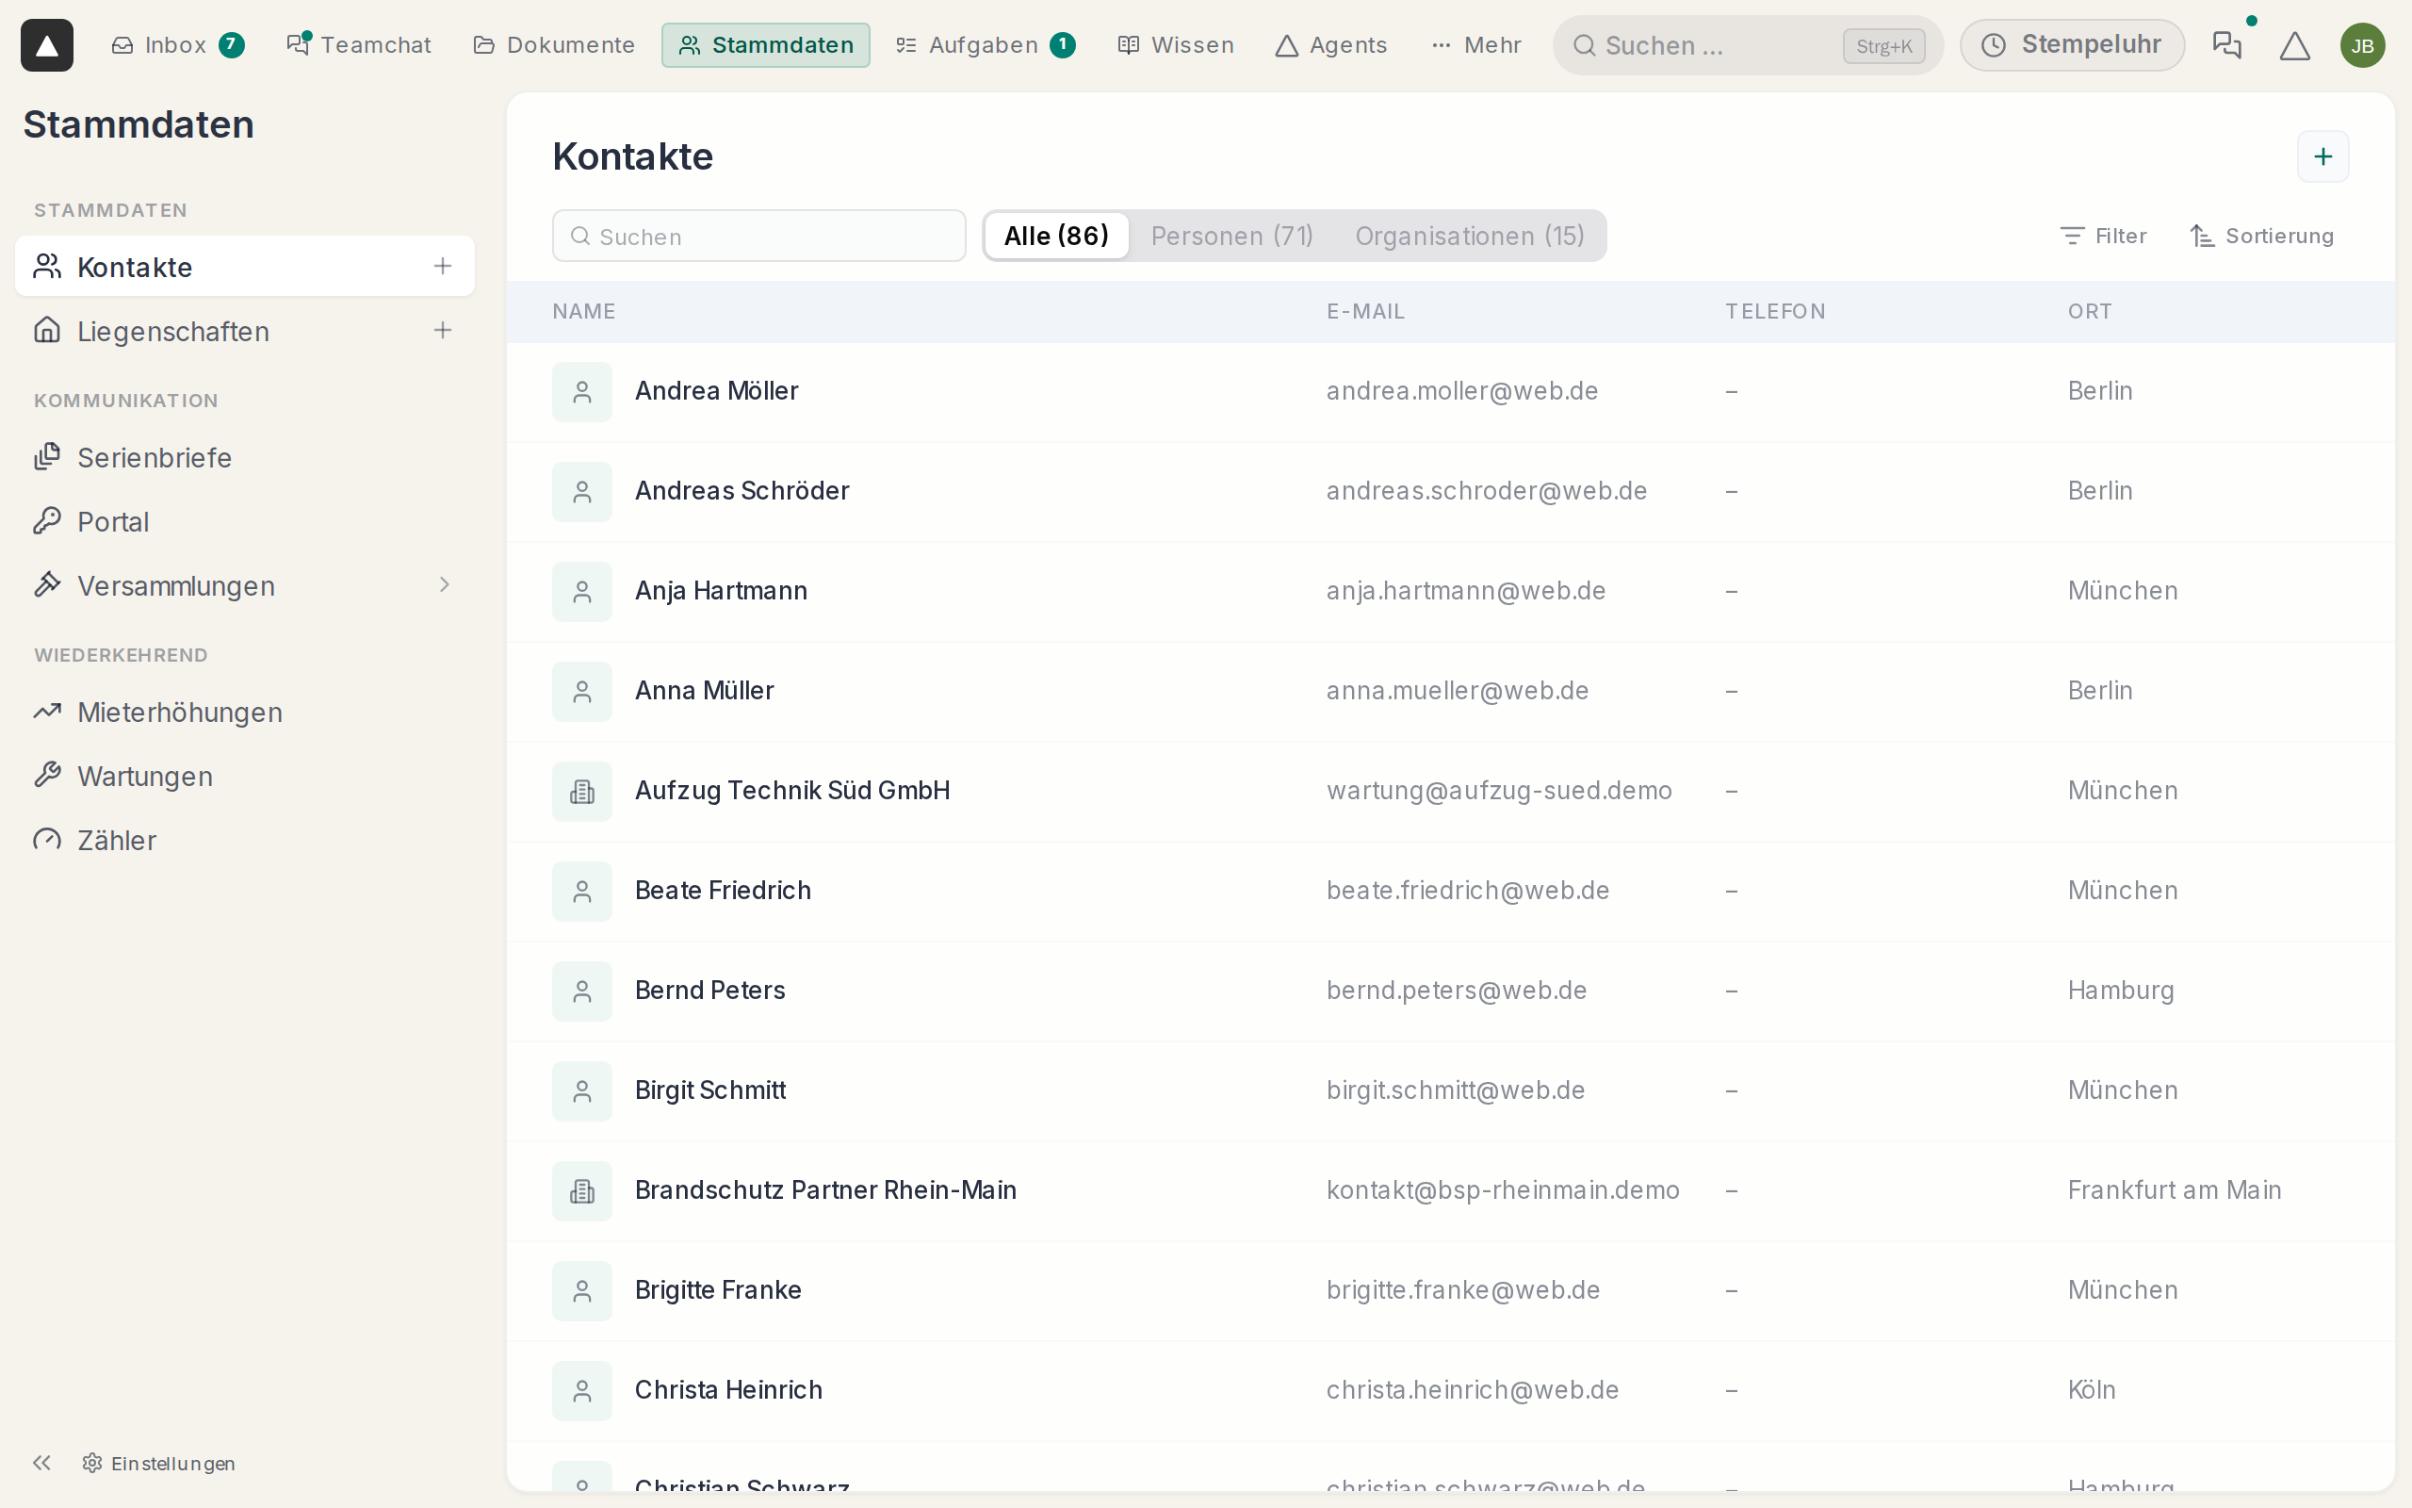Click the plus button to create contact
This screenshot has width=2412, height=1508.
tap(2322, 156)
